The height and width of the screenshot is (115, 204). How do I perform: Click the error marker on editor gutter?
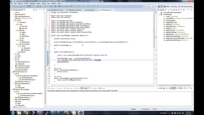[48, 62]
